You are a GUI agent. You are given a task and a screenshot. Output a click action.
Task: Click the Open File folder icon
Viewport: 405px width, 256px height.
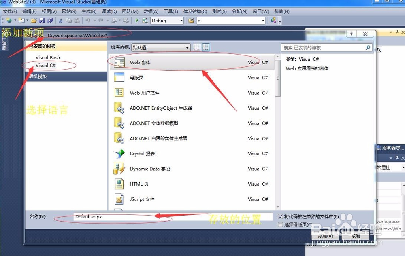(34, 20)
